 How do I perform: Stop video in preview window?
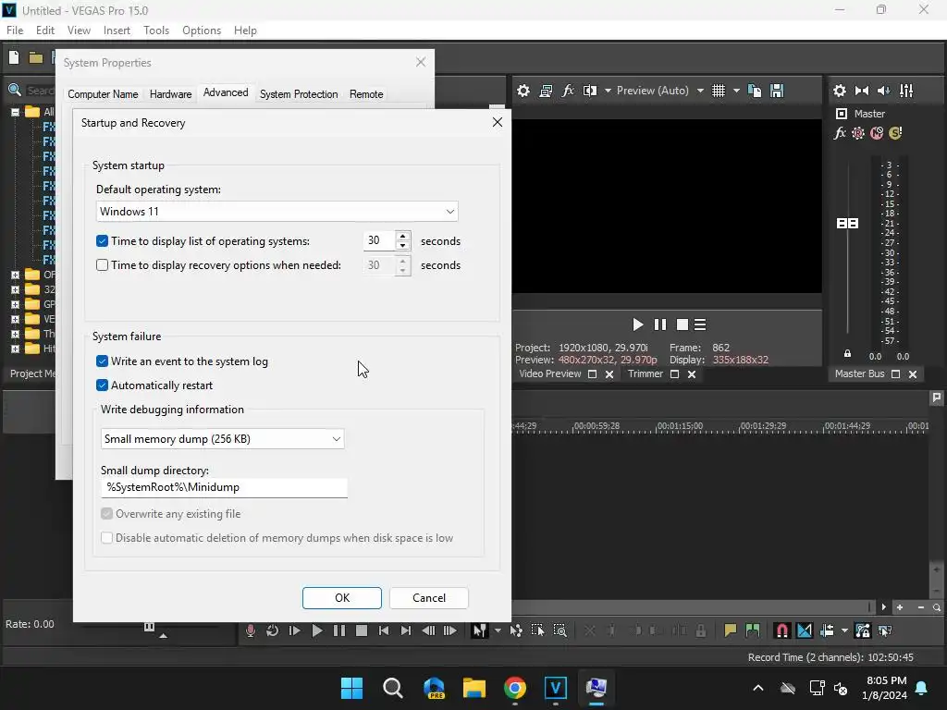pyautogui.click(x=683, y=324)
